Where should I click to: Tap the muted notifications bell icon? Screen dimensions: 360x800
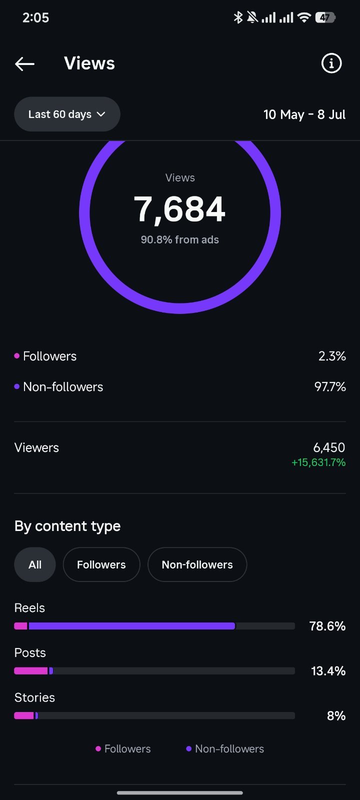[252, 17]
